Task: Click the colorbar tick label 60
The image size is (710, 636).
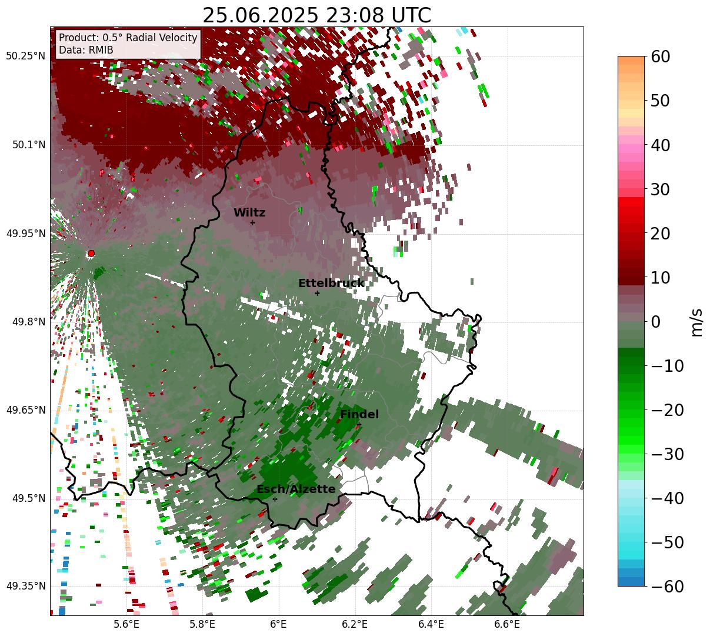Action: coord(661,56)
